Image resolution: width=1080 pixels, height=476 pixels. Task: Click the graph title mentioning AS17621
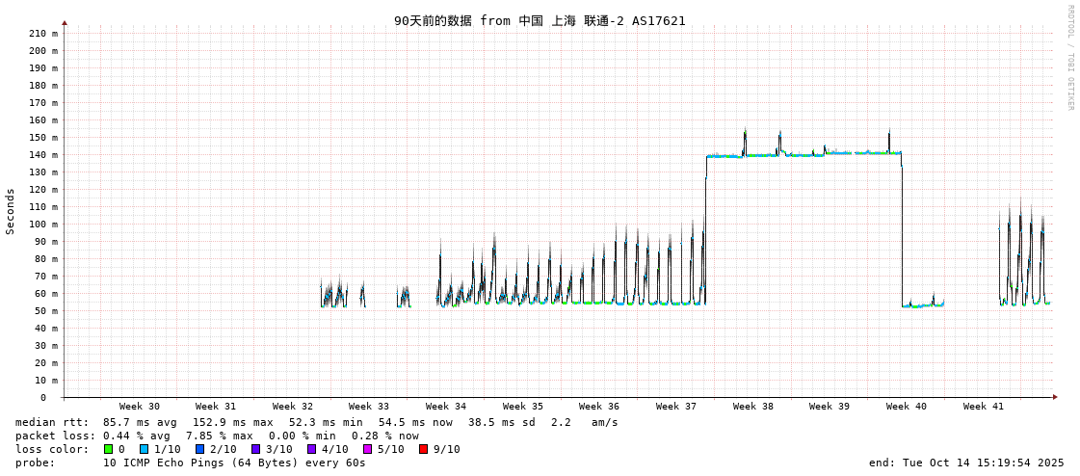tap(540, 20)
